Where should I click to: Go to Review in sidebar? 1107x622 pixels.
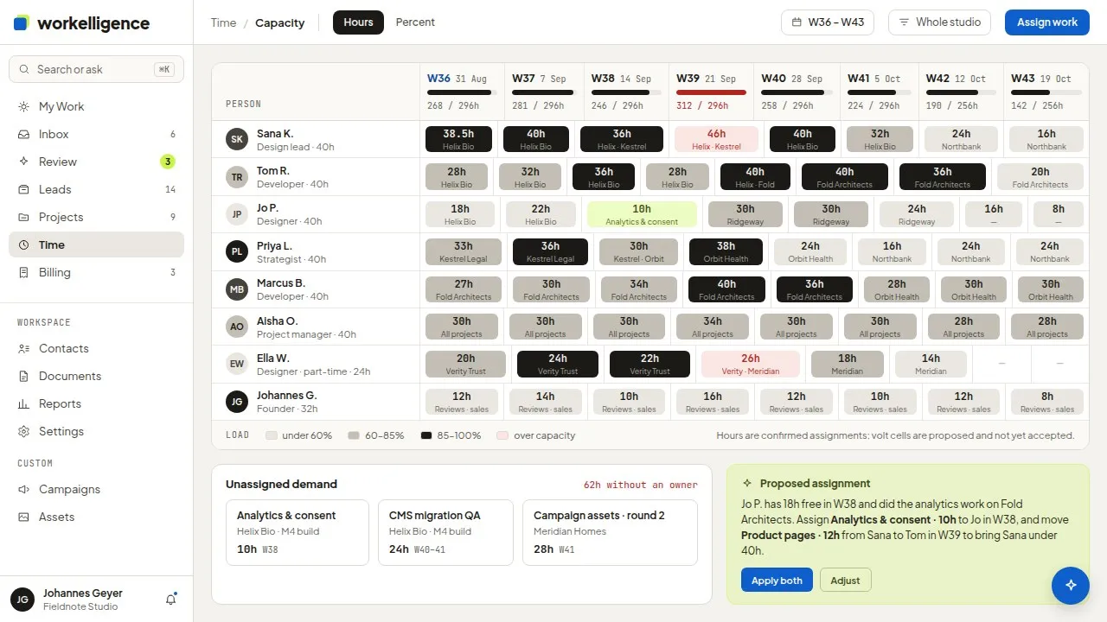[x=96, y=162]
